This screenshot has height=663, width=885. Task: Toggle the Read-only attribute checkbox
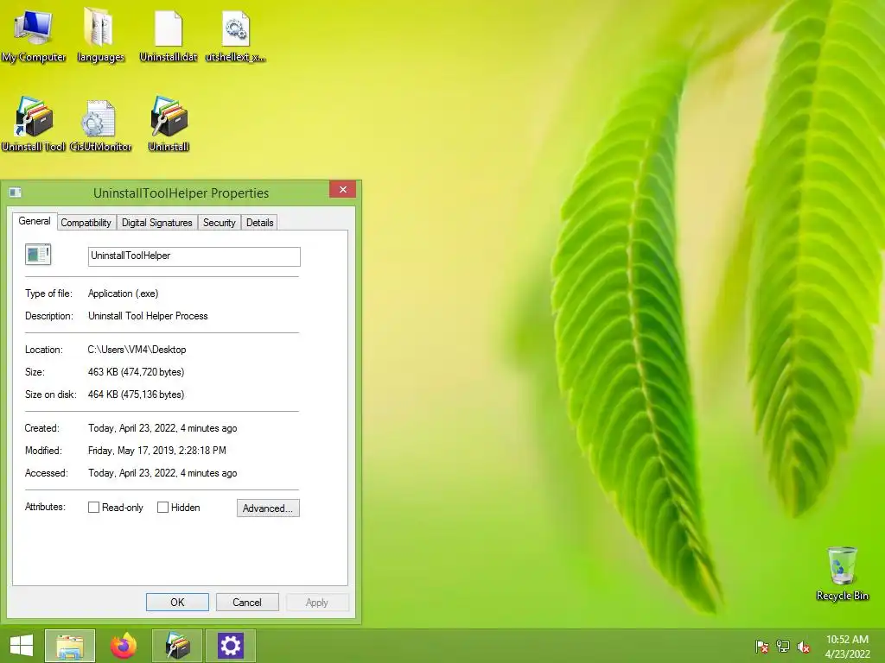tap(93, 508)
